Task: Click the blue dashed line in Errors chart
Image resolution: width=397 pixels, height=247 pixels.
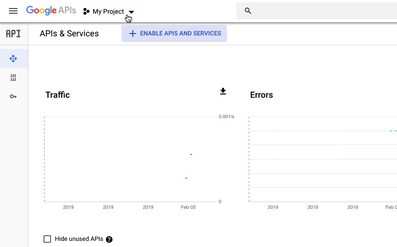Action: (x=393, y=131)
